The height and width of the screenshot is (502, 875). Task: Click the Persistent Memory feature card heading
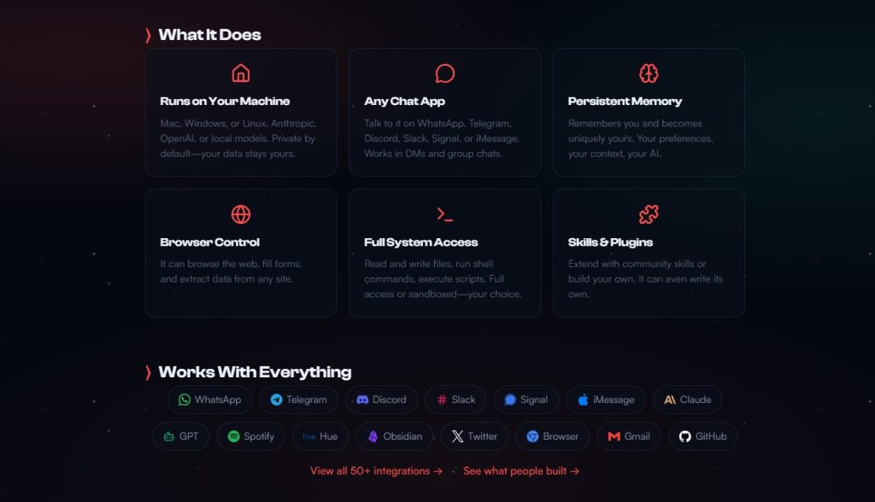point(625,102)
